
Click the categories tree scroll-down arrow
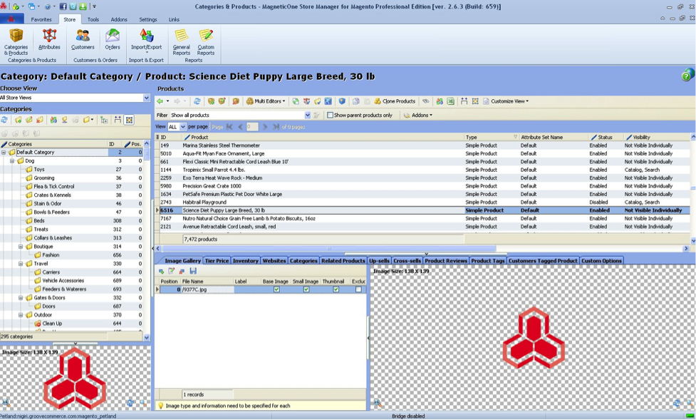tap(147, 337)
